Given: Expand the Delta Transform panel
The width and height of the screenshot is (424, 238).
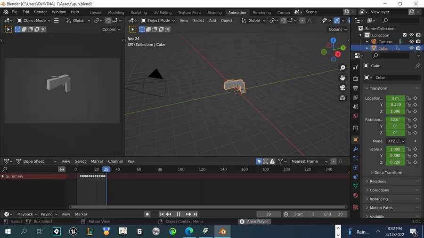Looking at the screenshot, I should (388, 173).
